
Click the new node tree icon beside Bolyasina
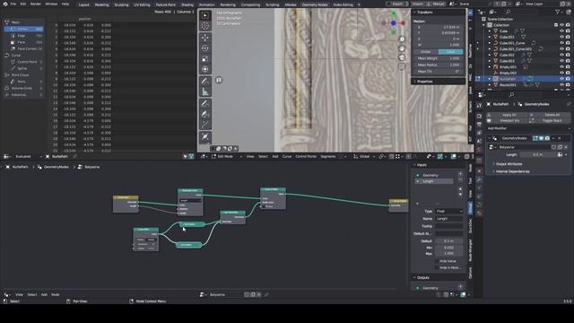point(560,147)
